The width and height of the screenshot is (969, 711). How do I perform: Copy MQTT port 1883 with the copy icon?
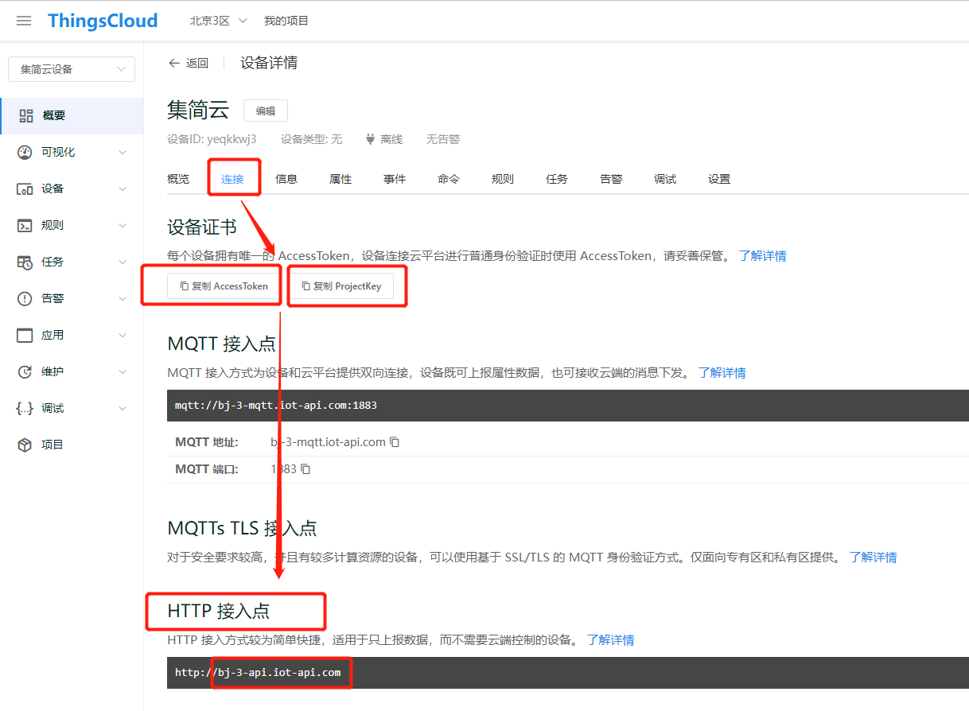click(306, 469)
